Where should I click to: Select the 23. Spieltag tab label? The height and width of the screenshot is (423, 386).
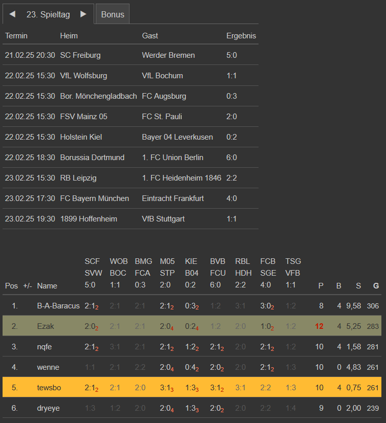pos(48,14)
